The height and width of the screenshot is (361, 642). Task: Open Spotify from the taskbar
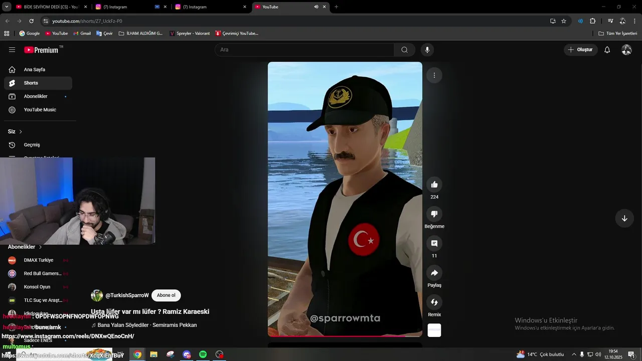[203, 354]
